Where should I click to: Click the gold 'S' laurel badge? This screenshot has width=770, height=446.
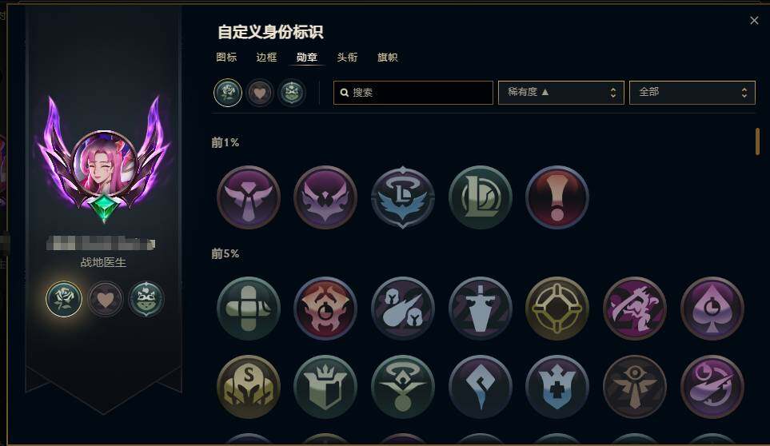tap(249, 387)
